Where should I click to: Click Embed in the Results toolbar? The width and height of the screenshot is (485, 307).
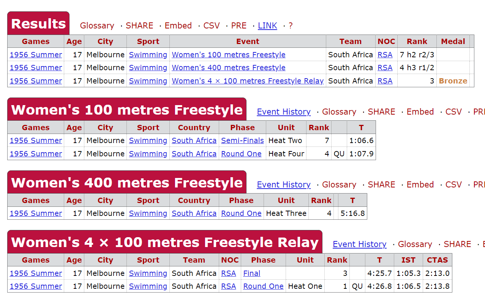(x=178, y=26)
